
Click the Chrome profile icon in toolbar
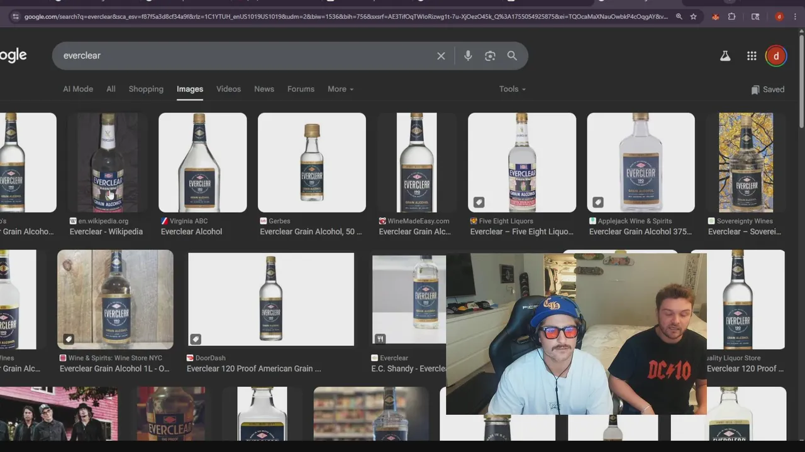[779, 17]
